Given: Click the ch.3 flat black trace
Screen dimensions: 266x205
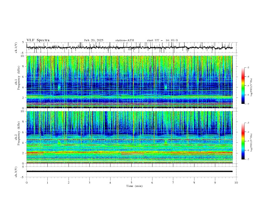Looking at the screenshot, I should pos(129,172).
